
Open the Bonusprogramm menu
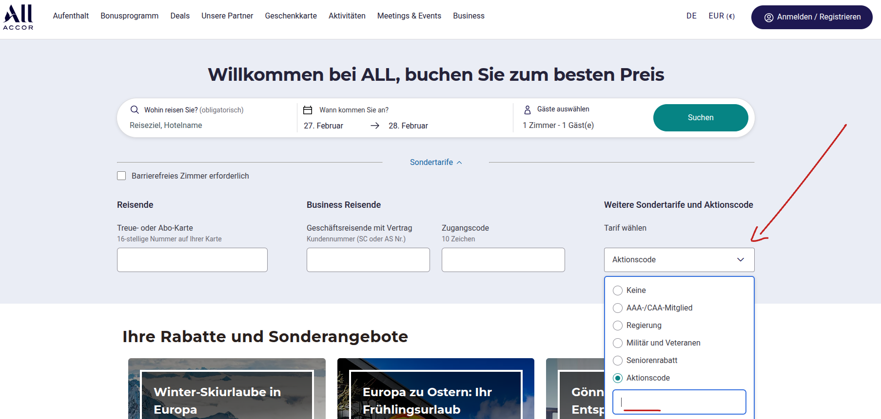pyautogui.click(x=129, y=16)
